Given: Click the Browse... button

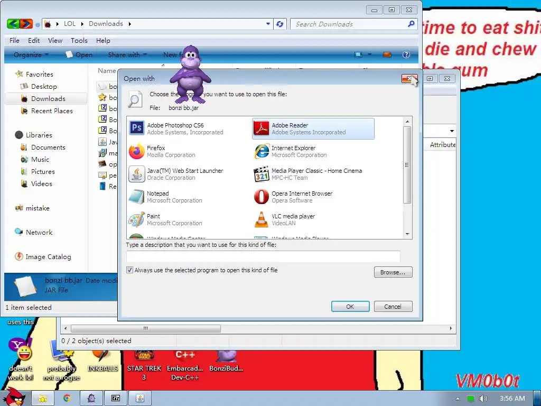Looking at the screenshot, I should coord(393,272).
